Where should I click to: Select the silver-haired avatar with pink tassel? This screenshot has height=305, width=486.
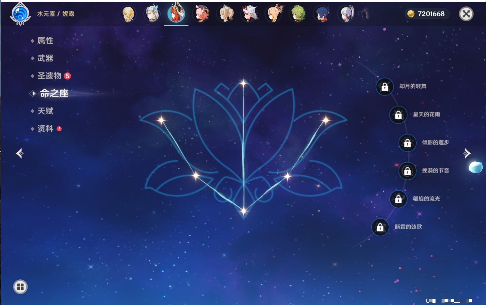[347, 14]
